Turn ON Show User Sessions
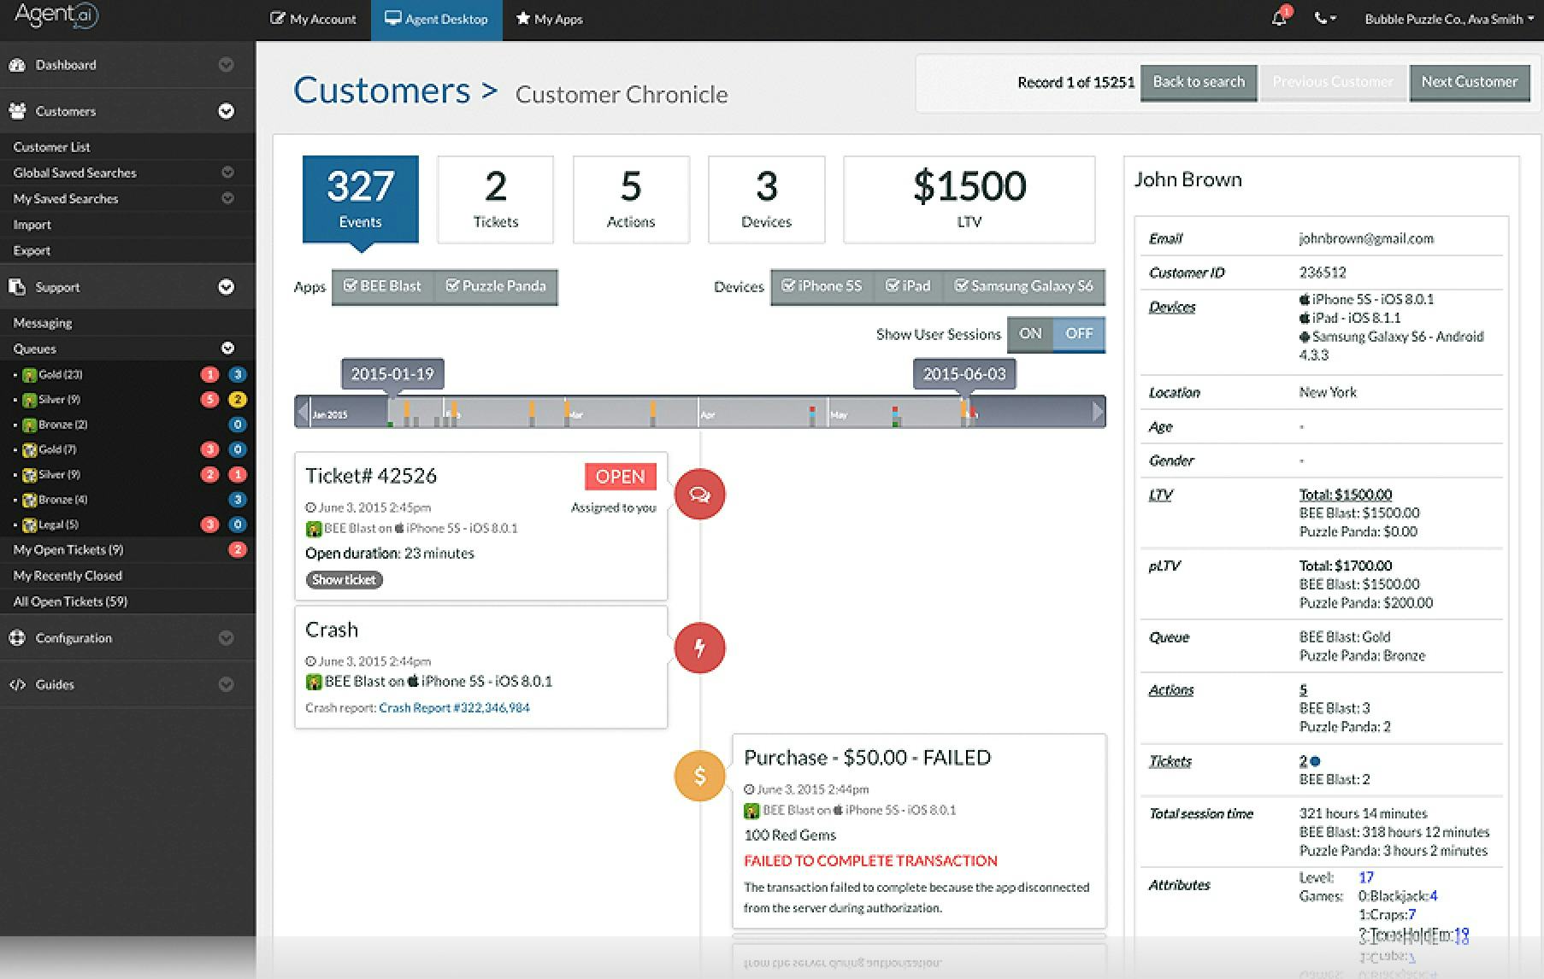The height and width of the screenshot is (979, 1544). 1029,334
